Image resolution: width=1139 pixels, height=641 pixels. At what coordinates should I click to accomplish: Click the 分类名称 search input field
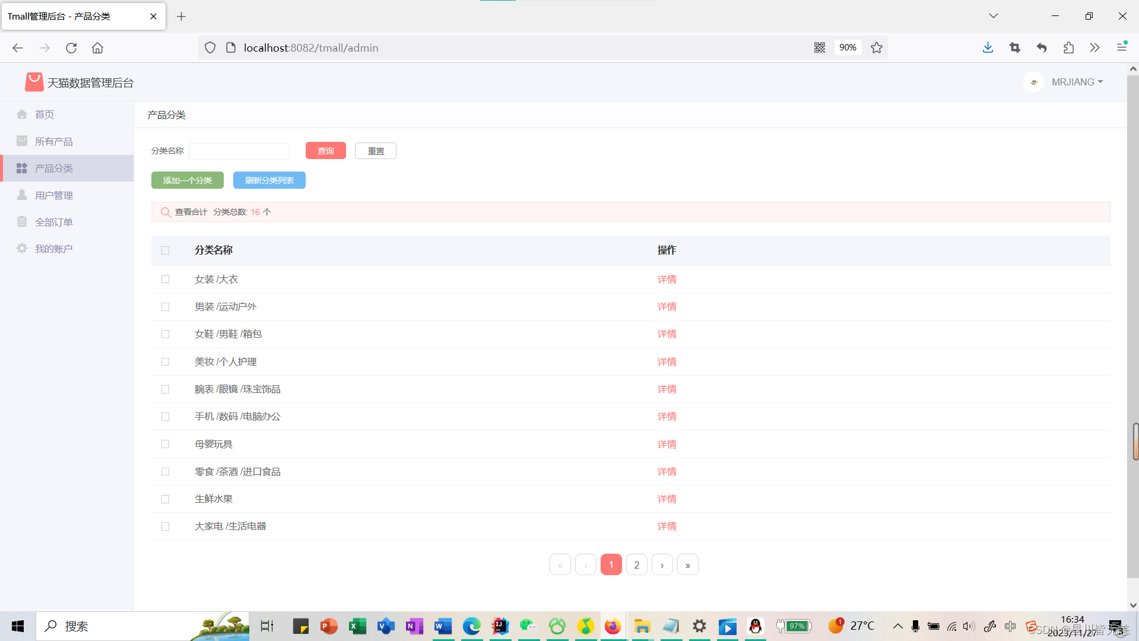239,151
